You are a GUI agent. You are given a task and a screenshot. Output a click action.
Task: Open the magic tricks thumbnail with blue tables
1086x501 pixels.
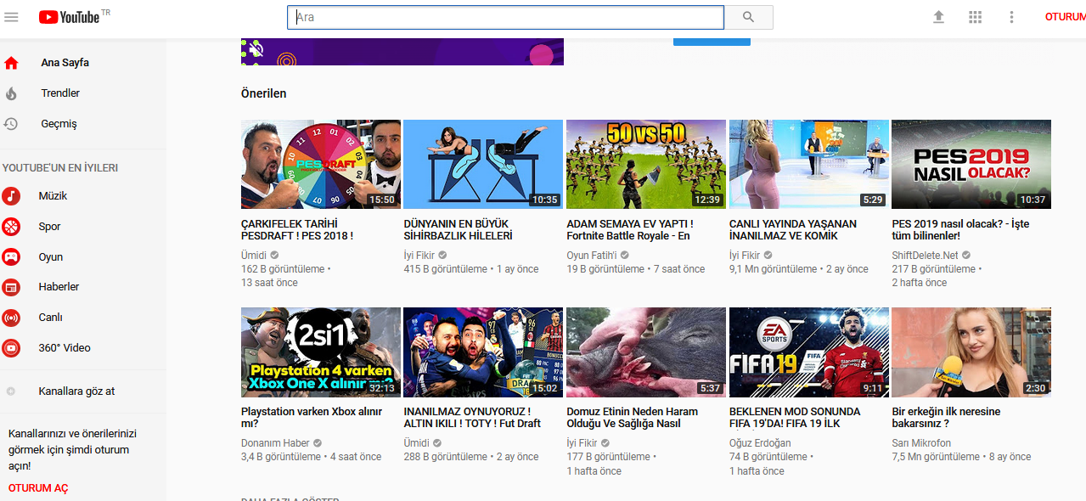[483, 164]
